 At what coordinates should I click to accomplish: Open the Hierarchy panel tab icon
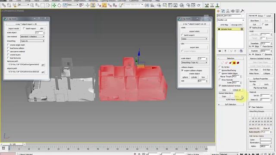tap(228, 11)
